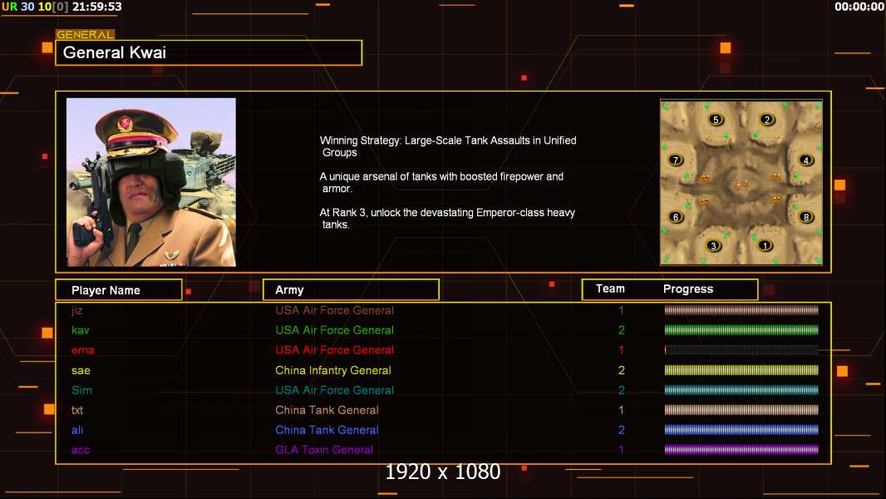Click txt's China Tank General army

(327, 410)
